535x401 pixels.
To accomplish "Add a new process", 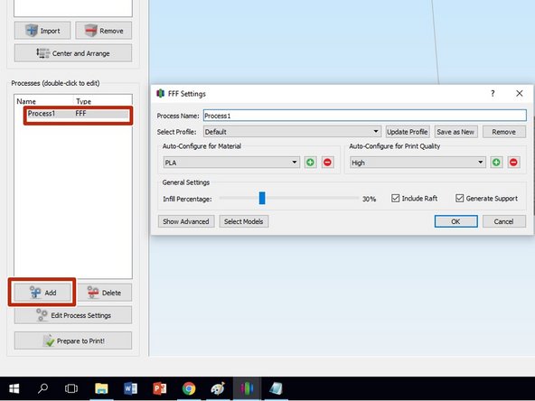I will click(x=42, y=293).
